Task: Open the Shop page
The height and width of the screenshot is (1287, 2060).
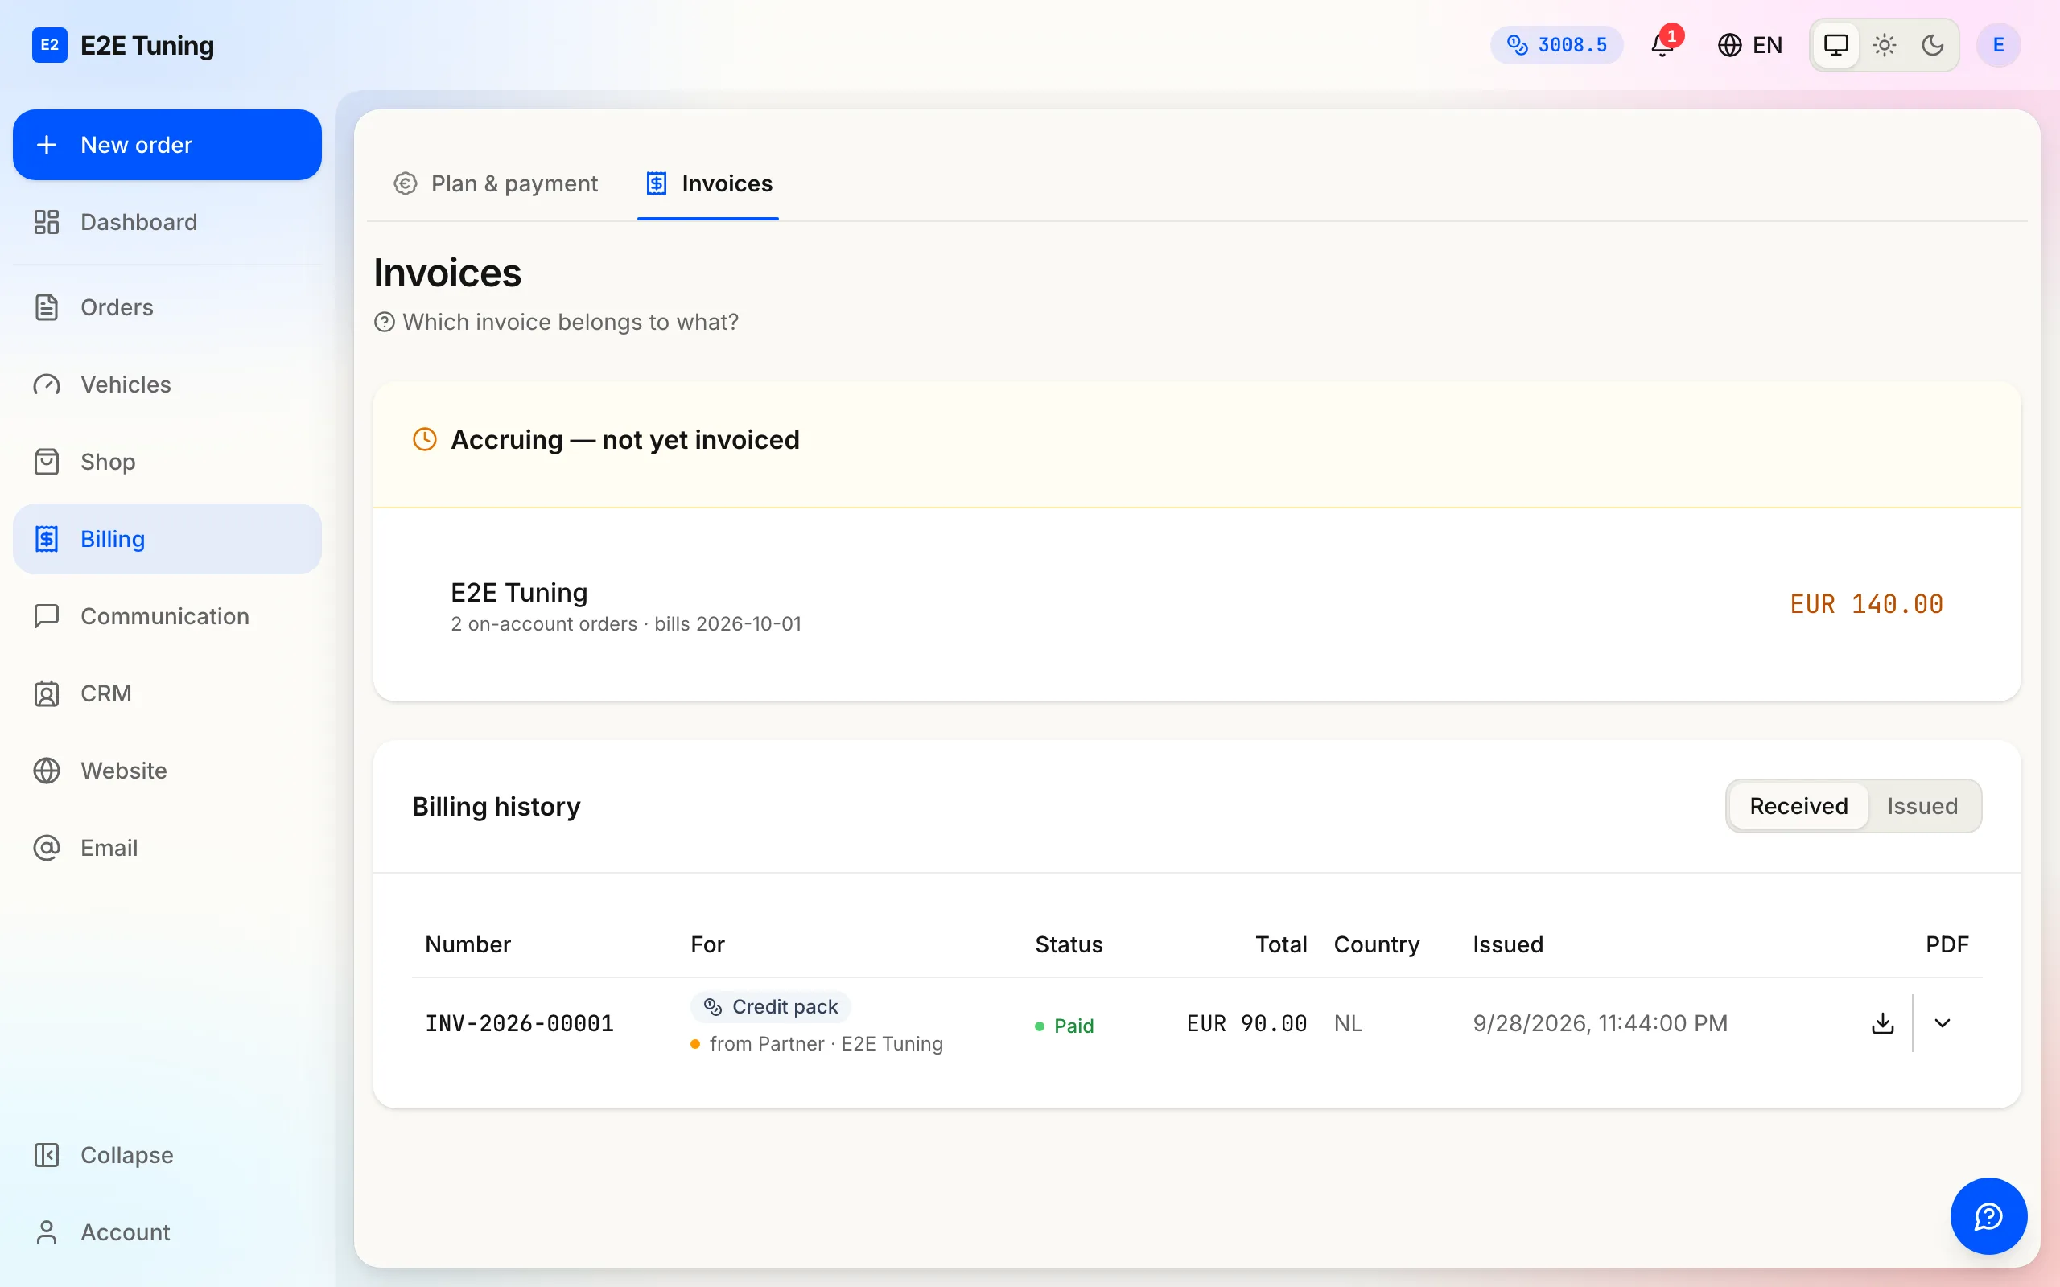Action: (167, 462)
